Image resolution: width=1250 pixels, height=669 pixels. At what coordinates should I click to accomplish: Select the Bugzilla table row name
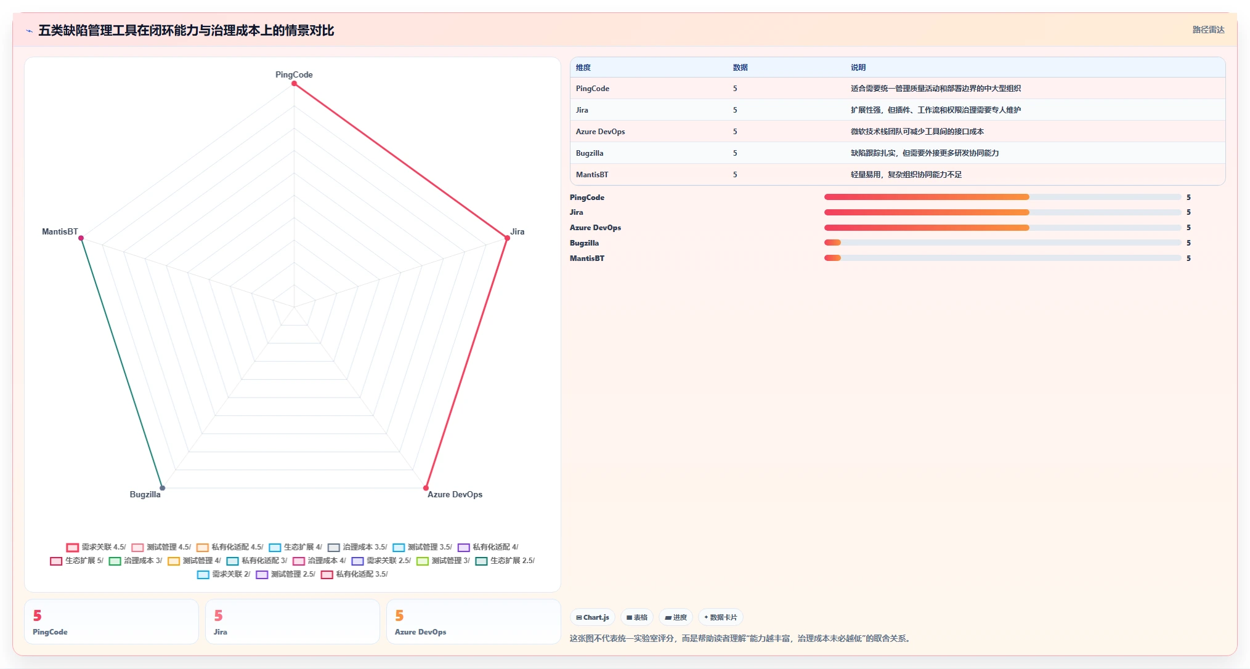click(x=590, y=153)
